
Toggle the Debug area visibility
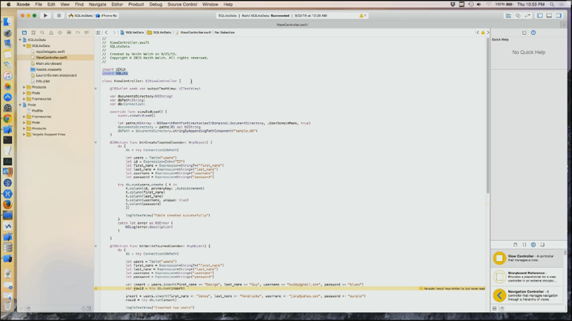click(548, 15)
